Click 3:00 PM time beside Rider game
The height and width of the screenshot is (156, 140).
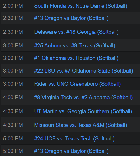[x=13, y=84]
